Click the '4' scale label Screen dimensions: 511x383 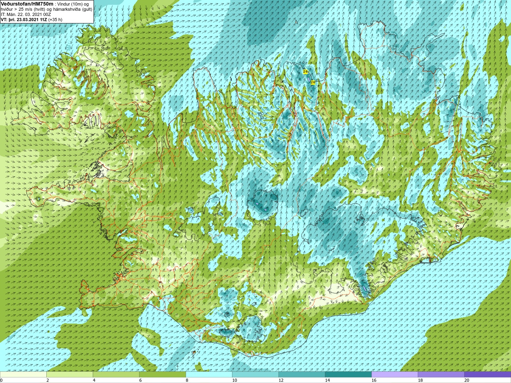(94, 380)
